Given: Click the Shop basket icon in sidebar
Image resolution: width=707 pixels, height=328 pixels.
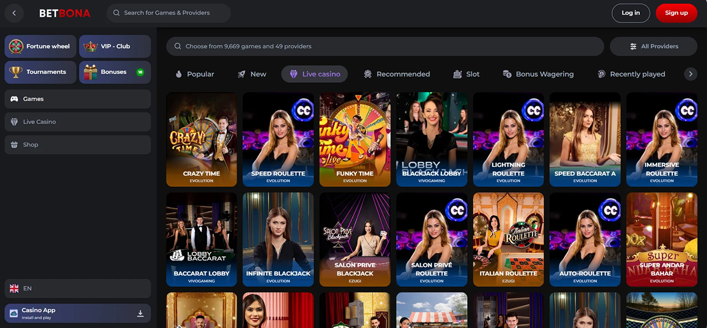Looking at the screenshot, I should pyautogui.click(x=14, y=145).
